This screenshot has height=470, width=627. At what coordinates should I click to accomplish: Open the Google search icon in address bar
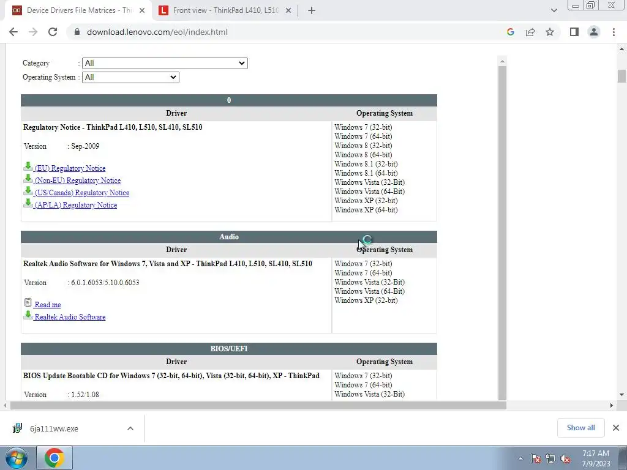510,32
